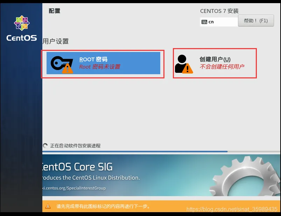The width and height of the screenshot is (281, 216).
Task: Click the warning icon in the yellow bar
Action: point(48,206)
